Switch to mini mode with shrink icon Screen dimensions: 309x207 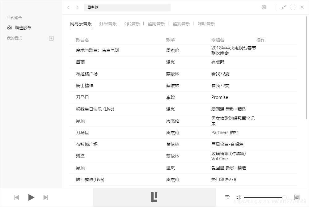[284, 7]
